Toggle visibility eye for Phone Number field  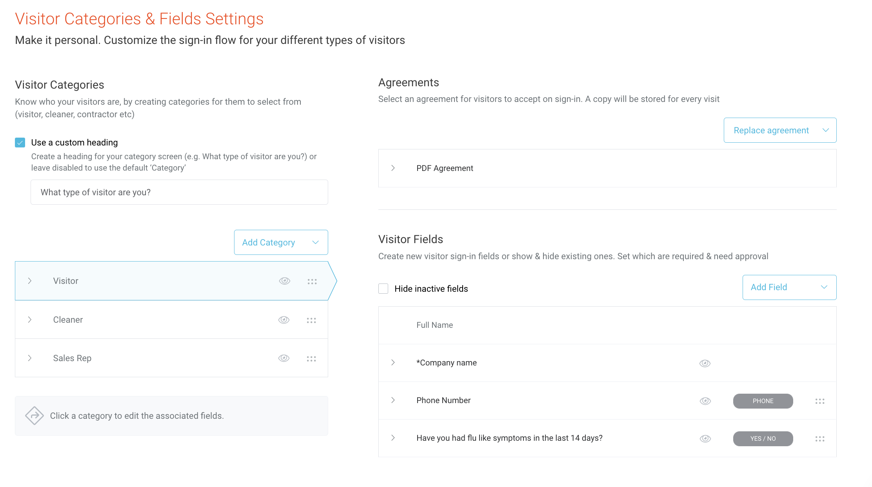point(705,401)
